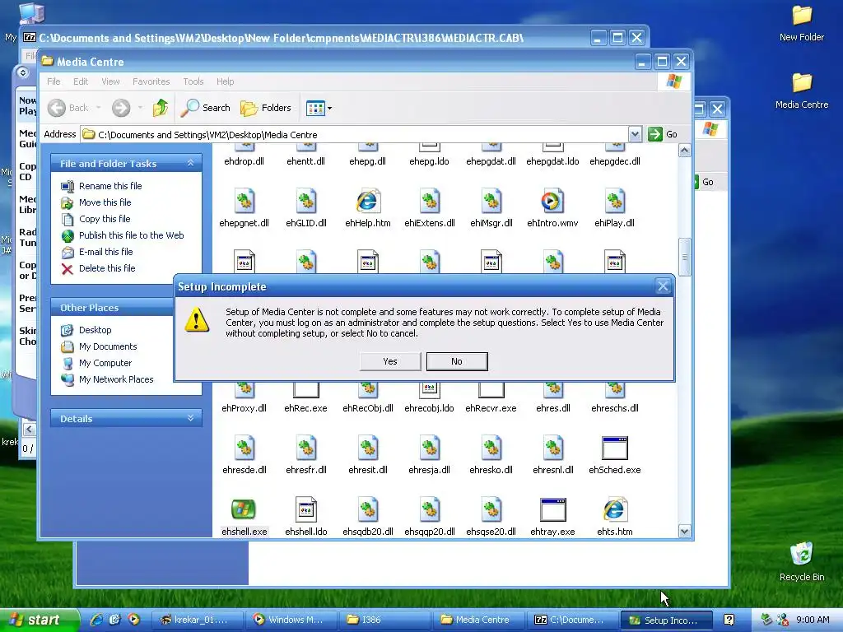Click the Go button in Media Centre
Viewport: 843px width, 632px height.
(663, 134)
